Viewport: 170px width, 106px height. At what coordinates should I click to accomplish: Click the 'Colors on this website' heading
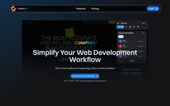click(126, 33)
